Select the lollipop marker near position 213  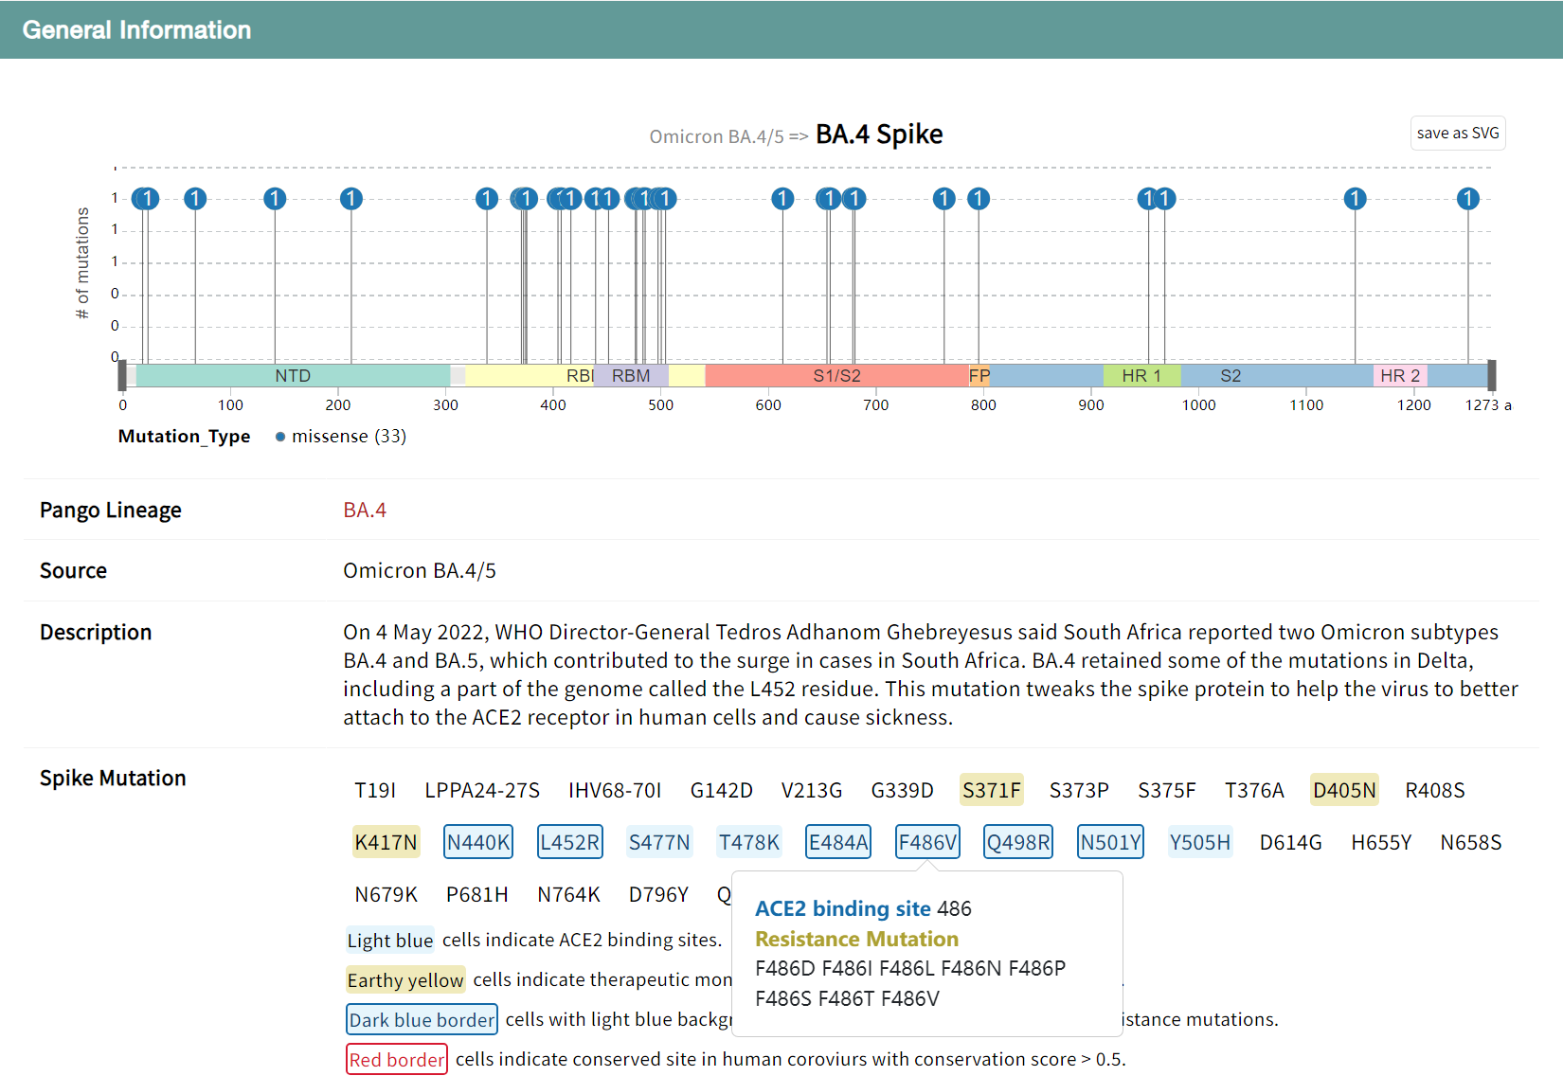pos(351,199)
